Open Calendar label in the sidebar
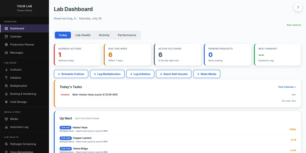306x153 pixels. pyautogui.click(x=16, y=36)
